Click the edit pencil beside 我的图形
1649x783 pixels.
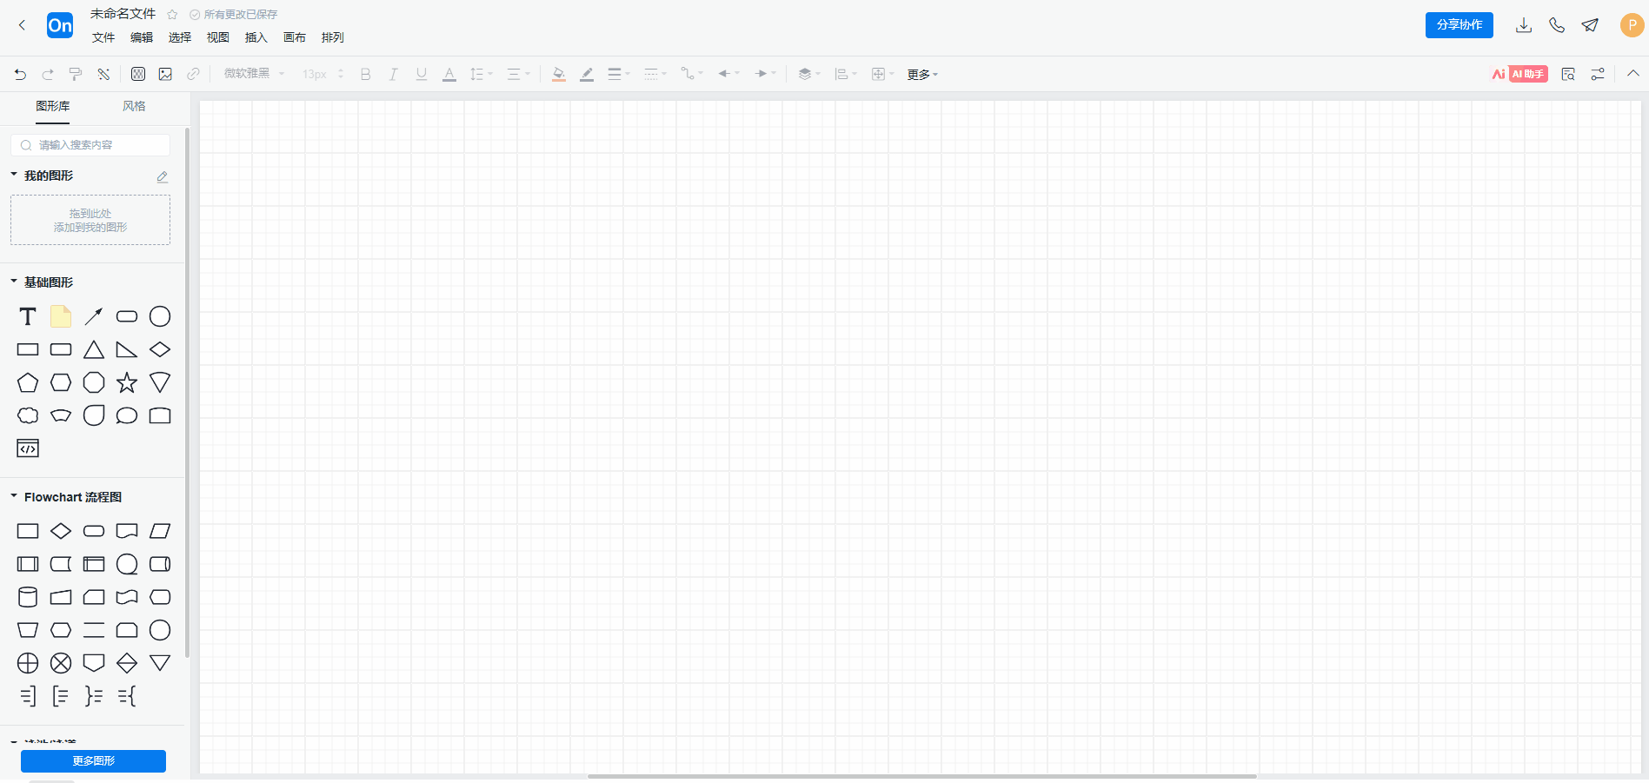tap(163, 176)
